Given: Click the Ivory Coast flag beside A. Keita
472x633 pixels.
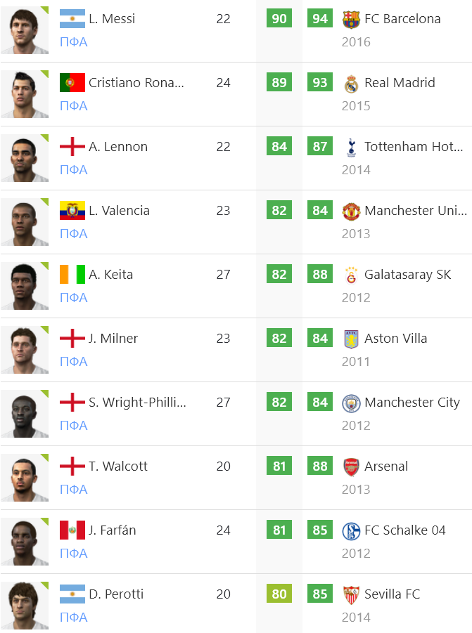Looking at the screenshot, I should pyautogui.click(x=72, y=275).
